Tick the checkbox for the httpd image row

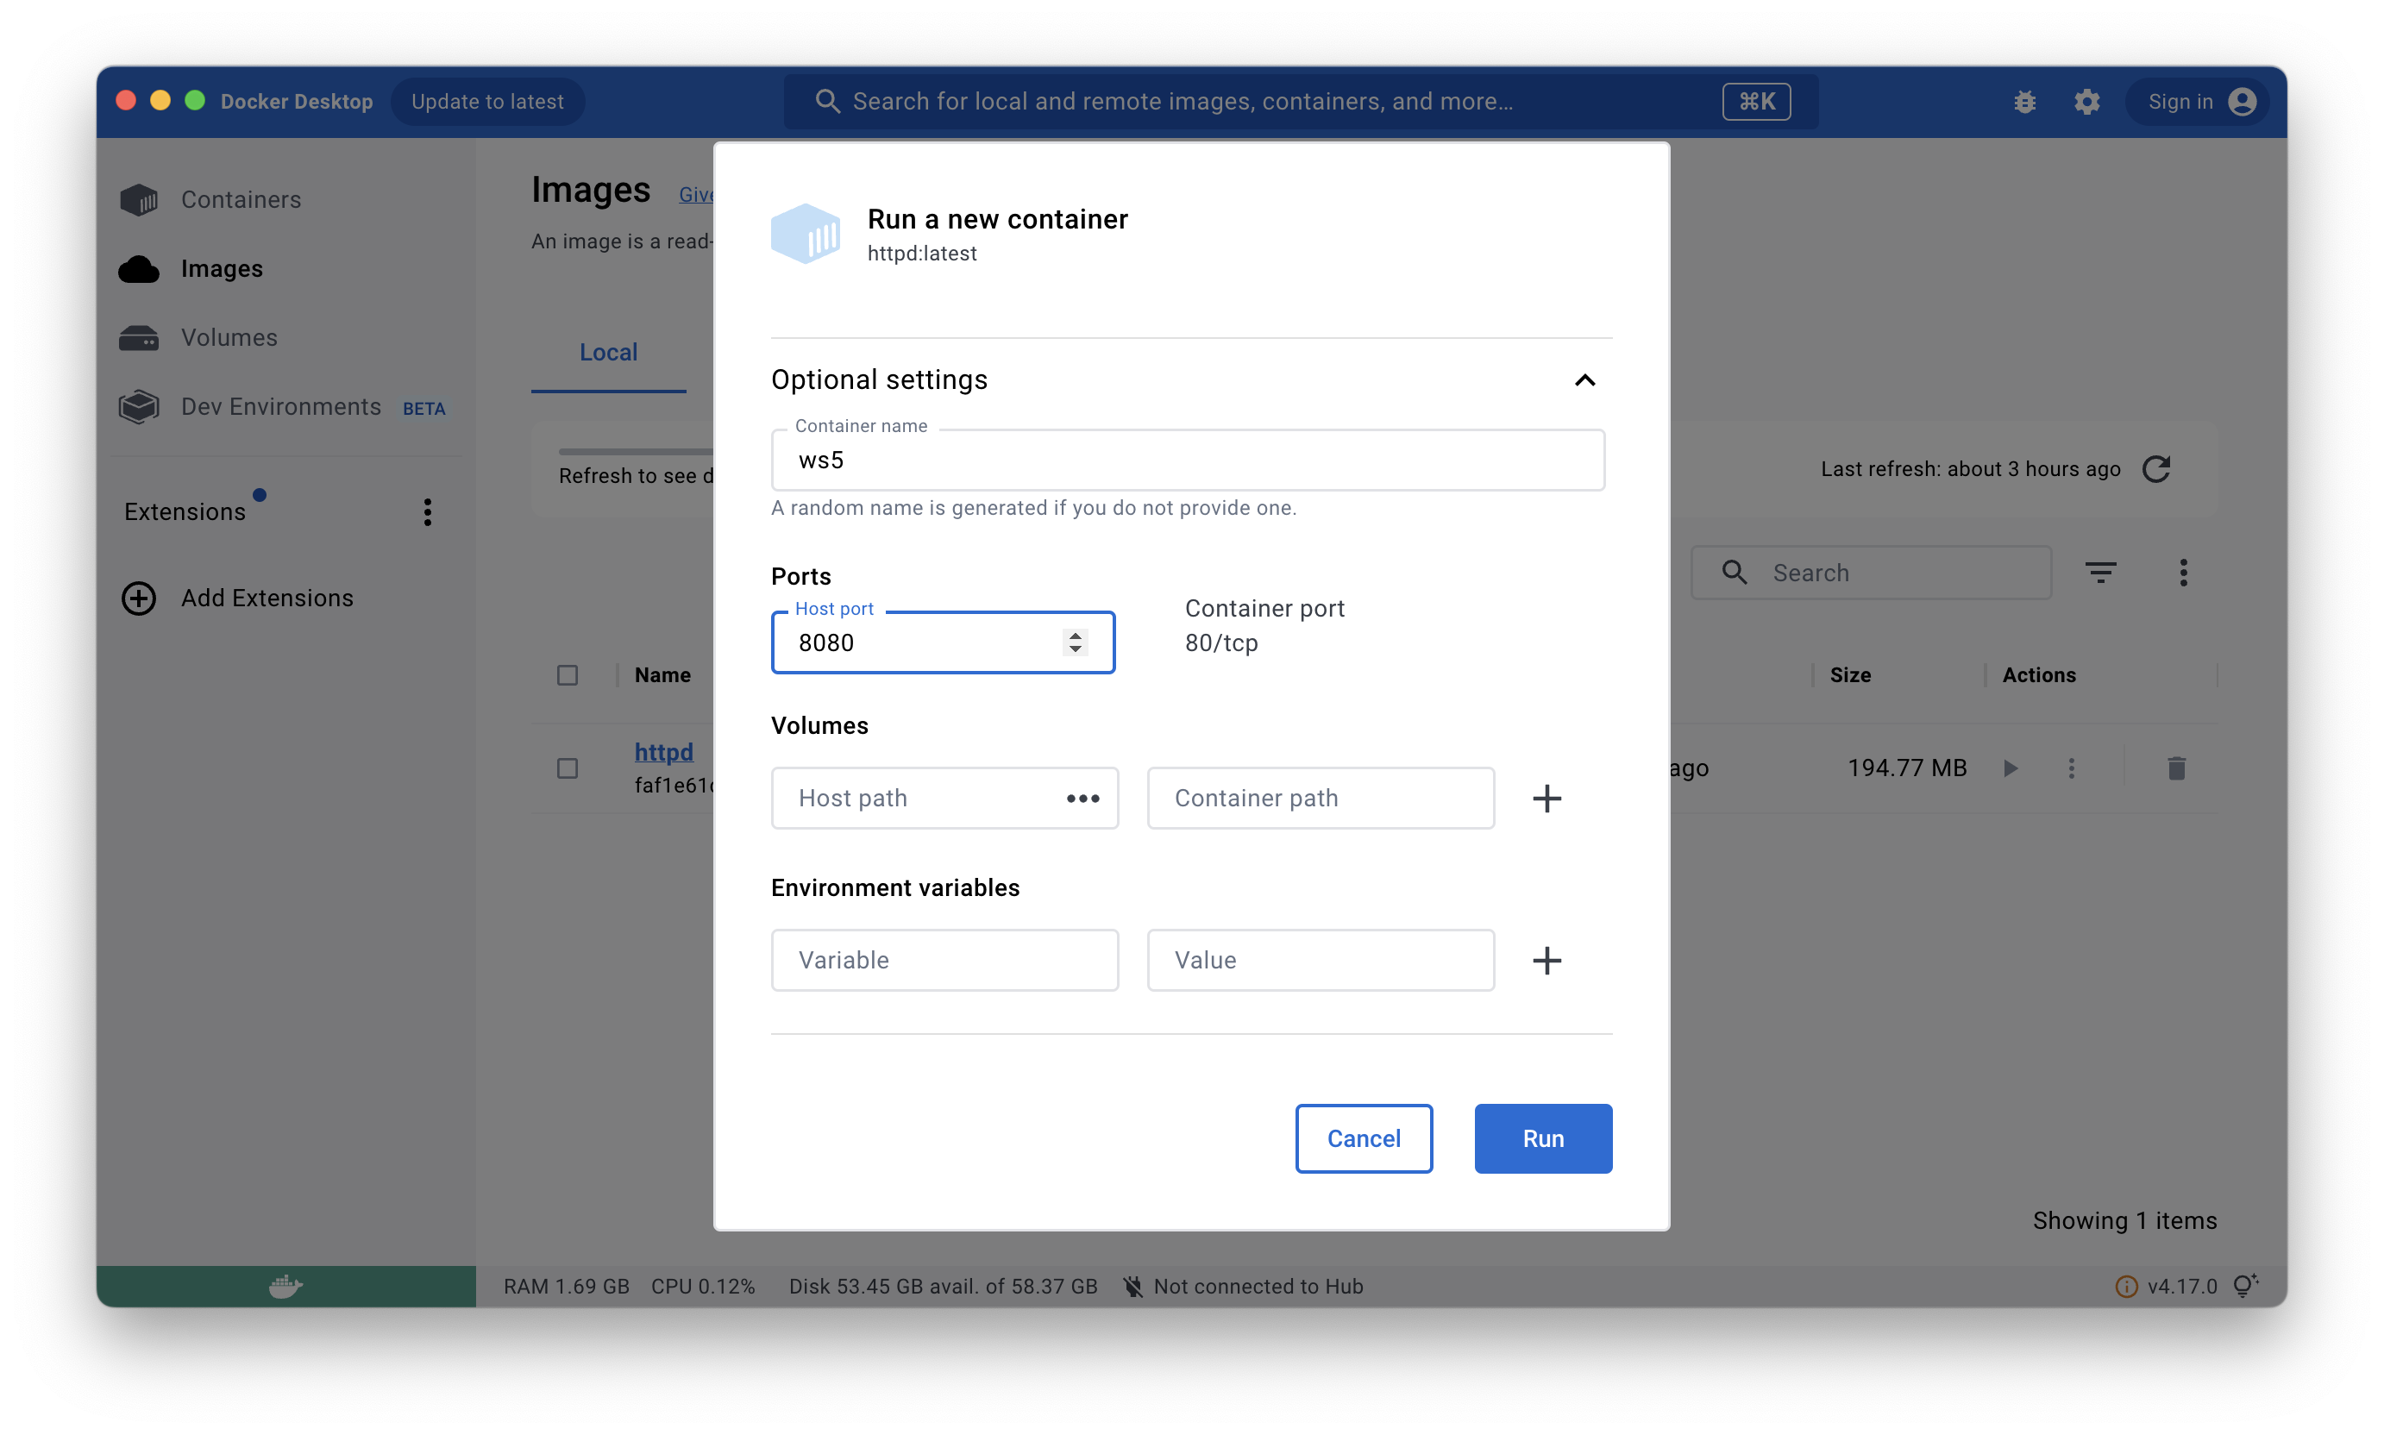568,768
